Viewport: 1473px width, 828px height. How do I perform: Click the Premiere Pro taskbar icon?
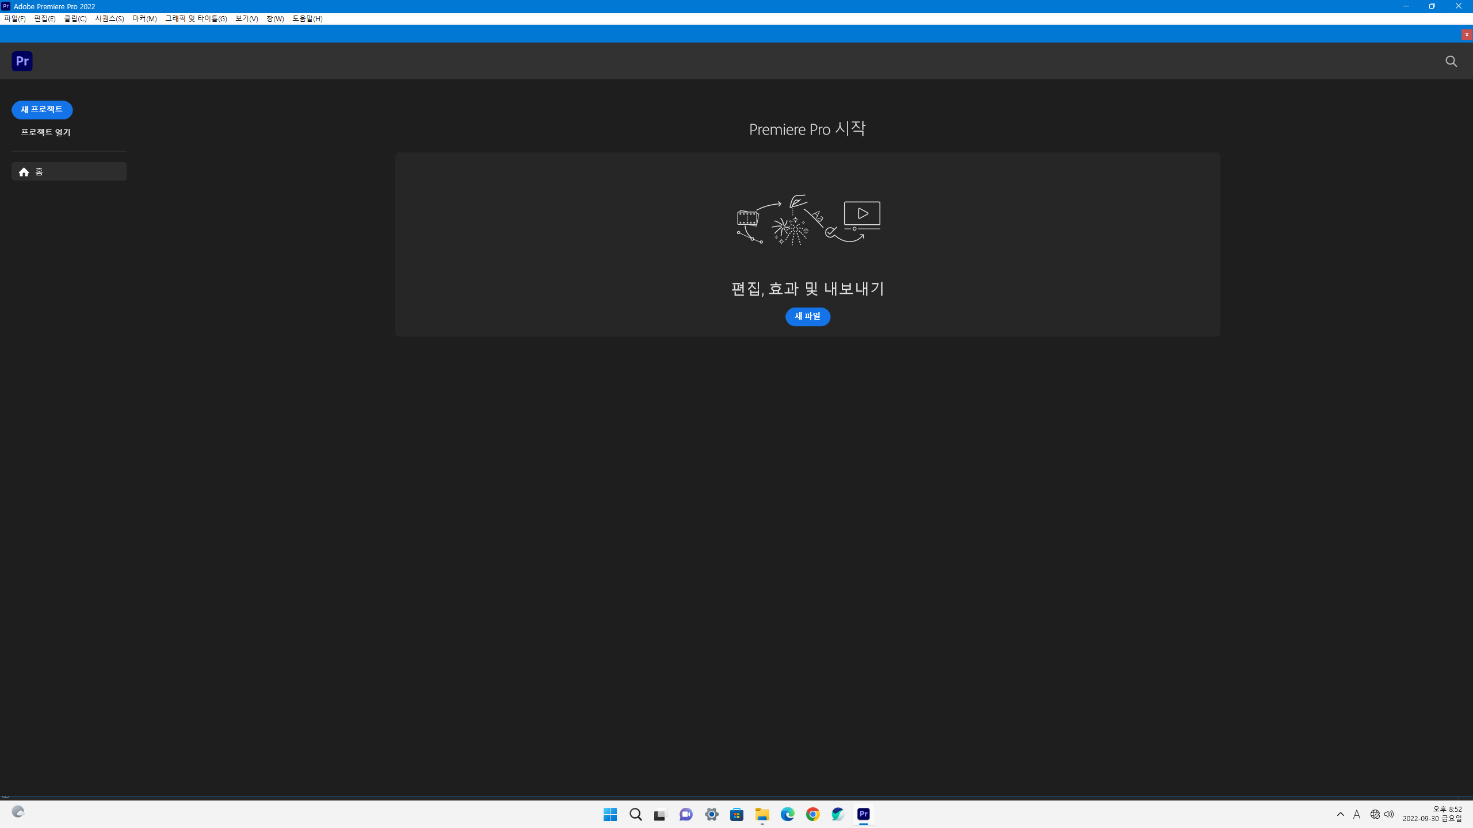[x=863, y=814]
